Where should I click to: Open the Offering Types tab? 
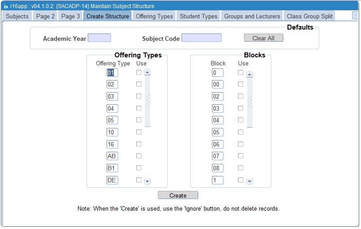click(x=154, y=17)
